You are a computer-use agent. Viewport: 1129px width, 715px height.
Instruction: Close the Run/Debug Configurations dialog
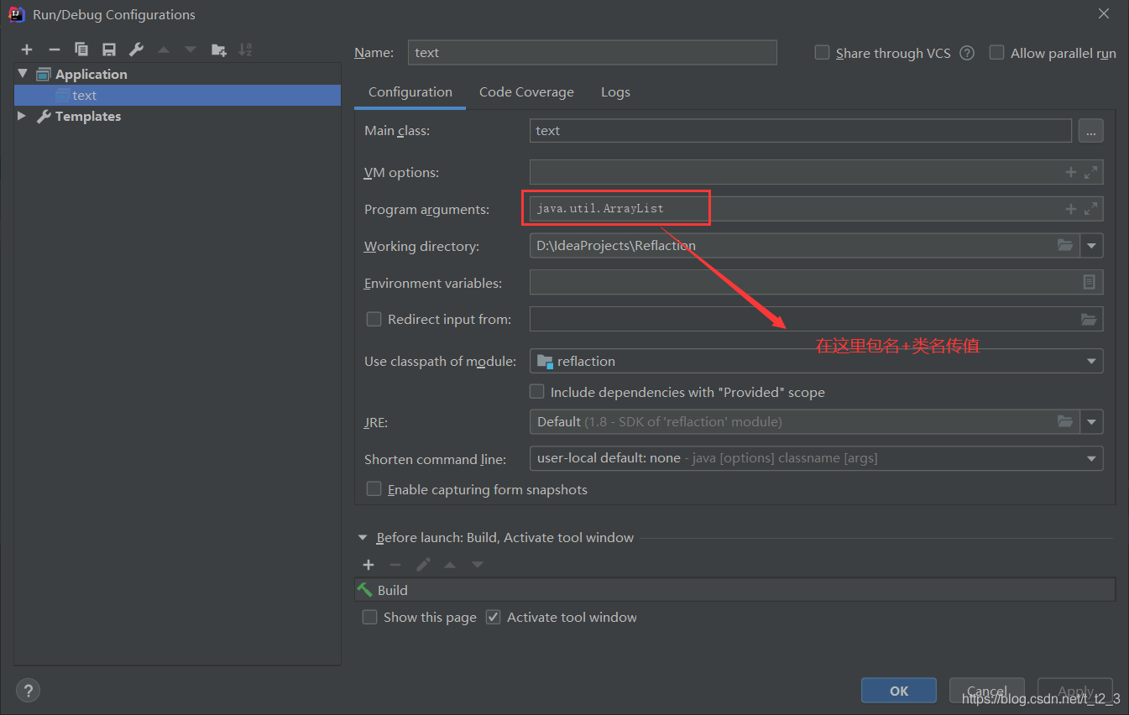pyautogui.click(x=1104, y=13)
